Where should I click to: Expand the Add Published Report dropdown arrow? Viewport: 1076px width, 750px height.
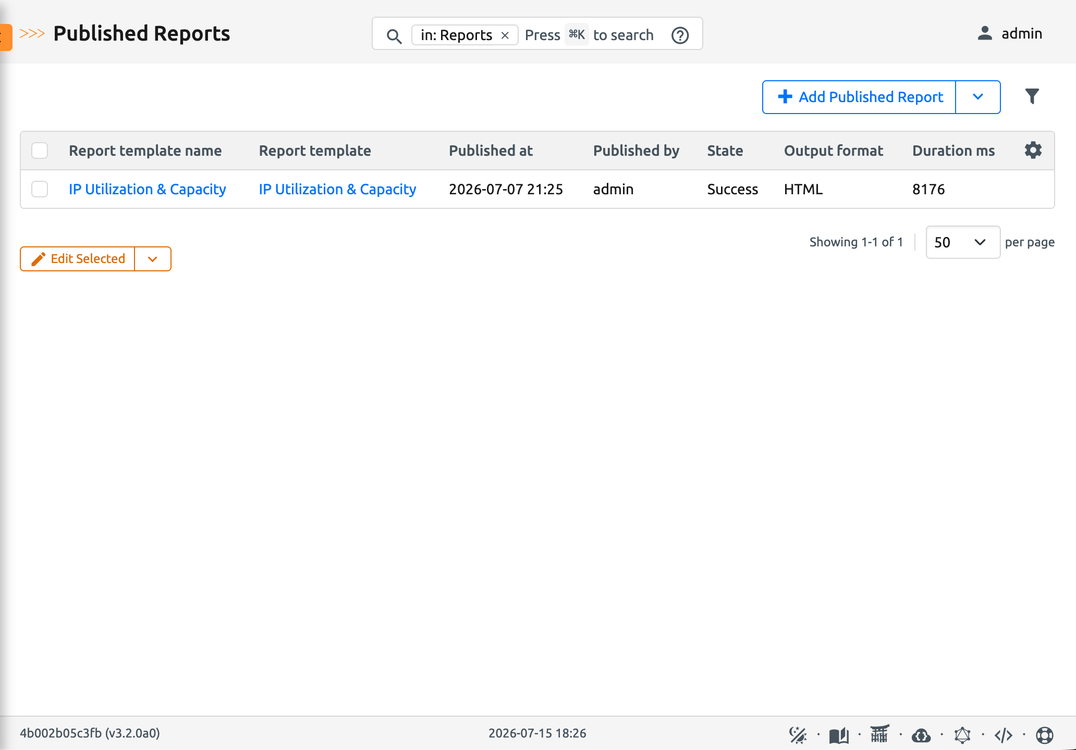click(x=978, y=97)
